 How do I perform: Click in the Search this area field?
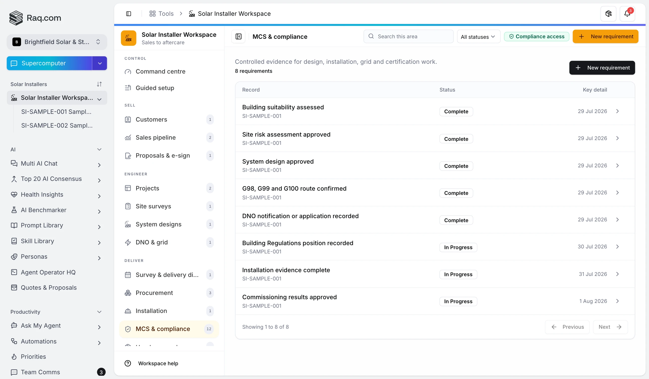[x=408, y=37]
